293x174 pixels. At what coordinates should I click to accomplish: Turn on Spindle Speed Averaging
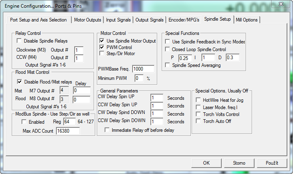167,65
